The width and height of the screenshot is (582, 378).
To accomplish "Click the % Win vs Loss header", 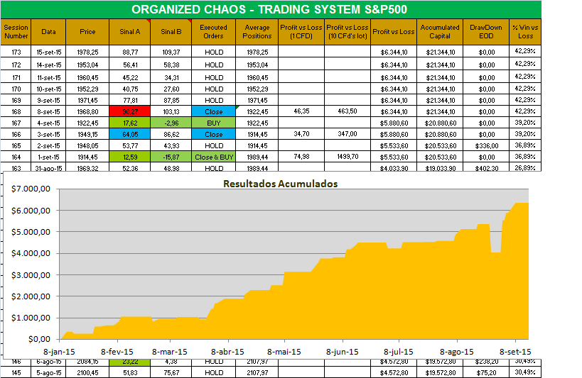I will (x=525, y=32).
